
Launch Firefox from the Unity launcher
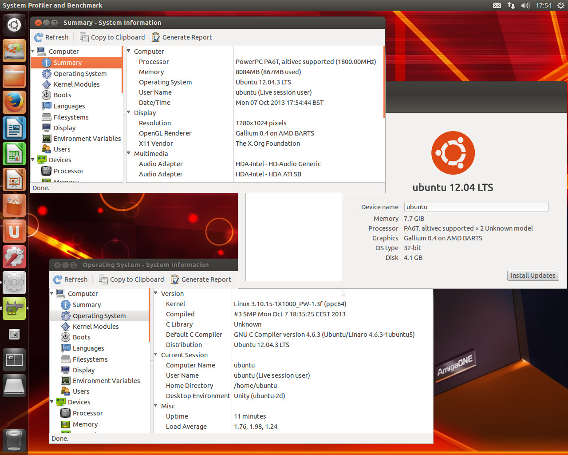point(14,102)
